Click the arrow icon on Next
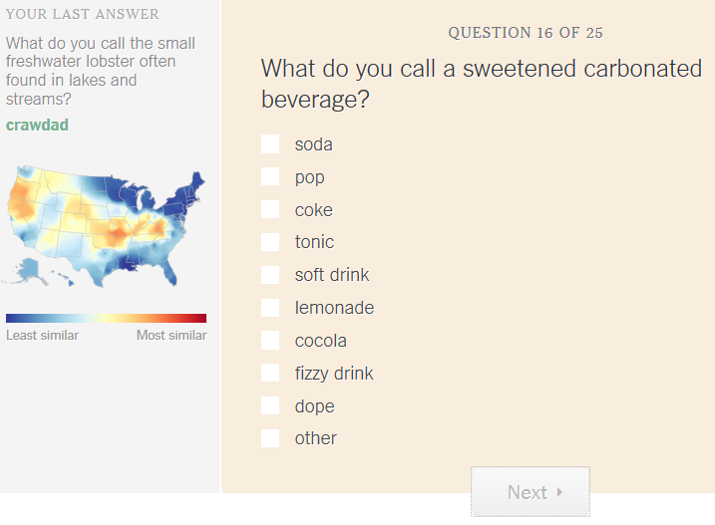The height and width of the screenshot is (525, 715). [x=560, y=492]
